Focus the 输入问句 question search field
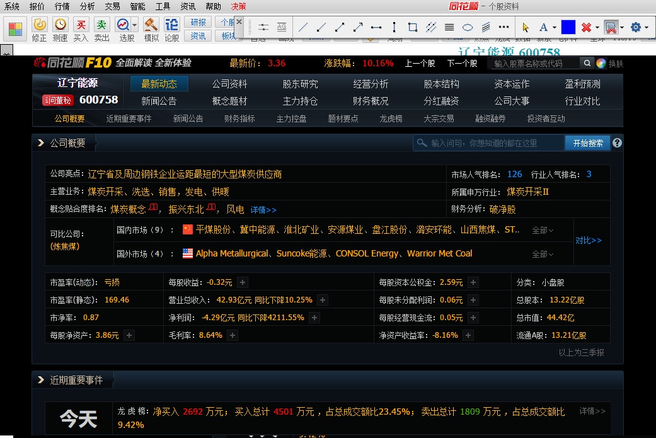This screenshot has height=438, width=656. (488, 143)
